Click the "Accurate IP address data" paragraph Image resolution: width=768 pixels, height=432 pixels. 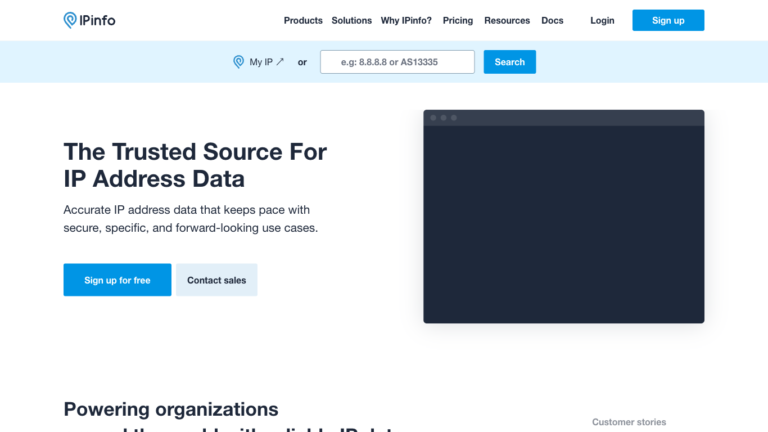click(191, 219)
